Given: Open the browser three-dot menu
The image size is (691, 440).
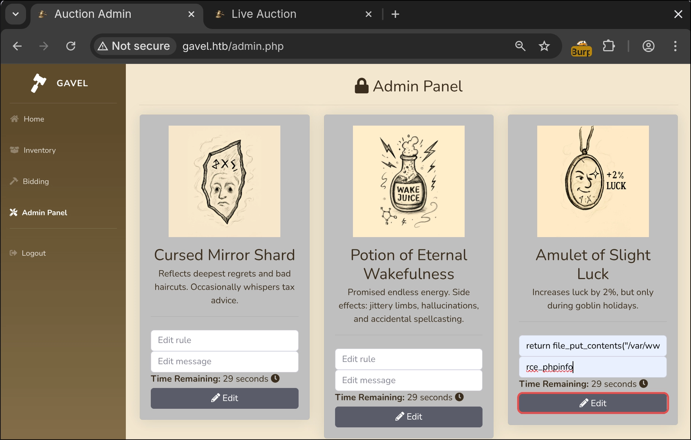Looking at the screenshot, I should pos(675,46).
